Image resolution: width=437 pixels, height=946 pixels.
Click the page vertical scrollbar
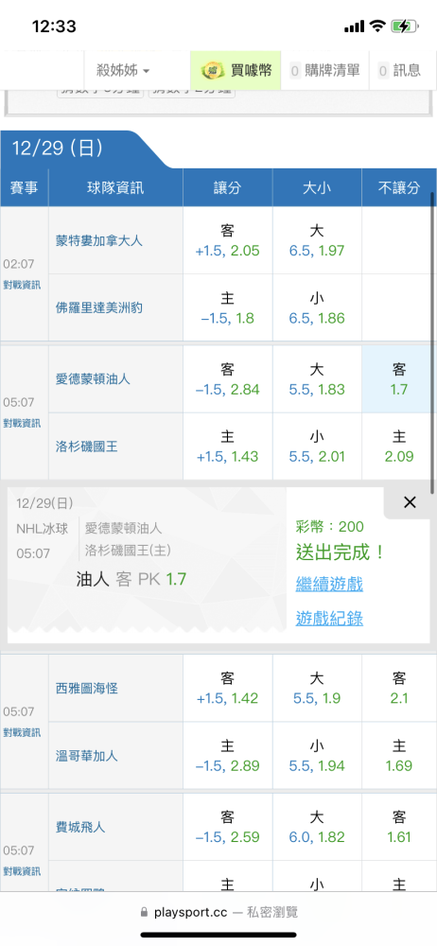point(432,342)
